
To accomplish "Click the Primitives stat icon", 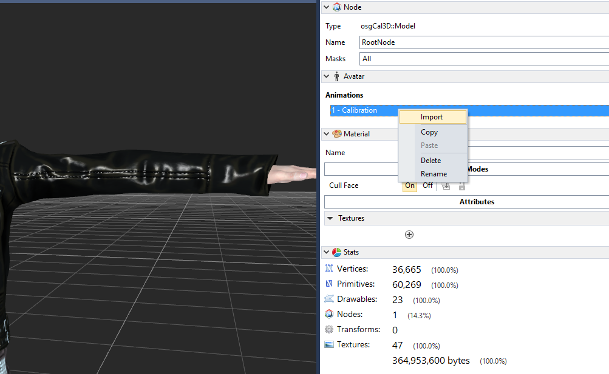I will point(329,283).
